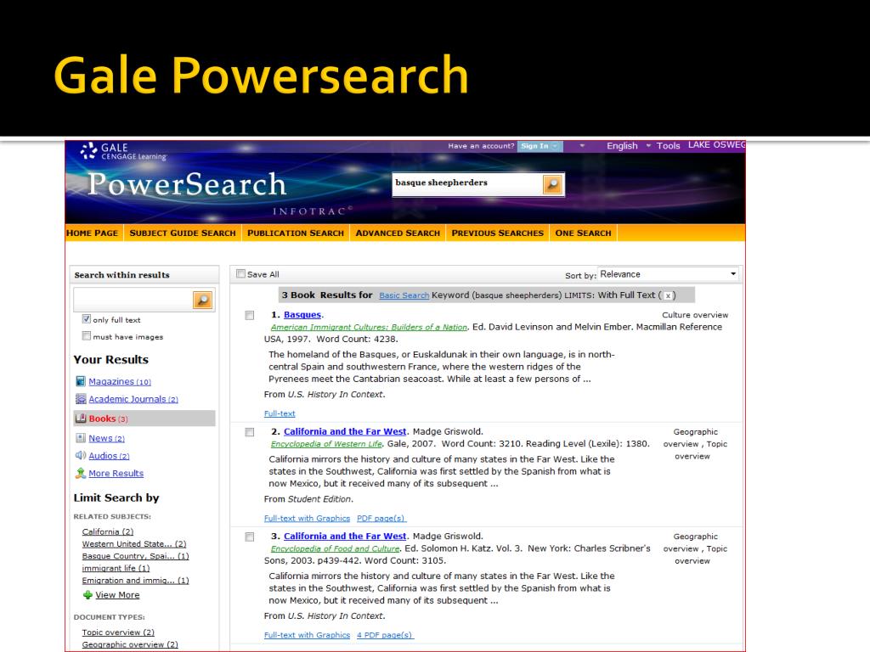Click the Magazines icon in Your Results

pos(81,381)
